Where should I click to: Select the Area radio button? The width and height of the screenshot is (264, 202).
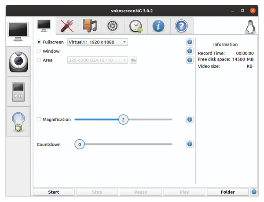point(39,60)
